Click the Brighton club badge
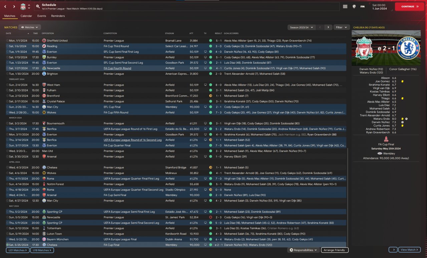The image size is (427, 258). [44, 74]
